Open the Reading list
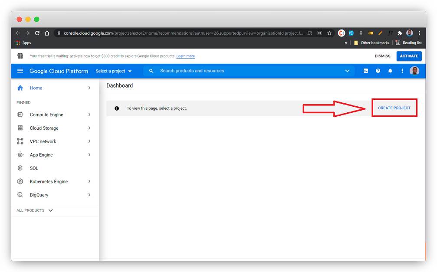Screen dimensions: 437x272 pos(408,43)
